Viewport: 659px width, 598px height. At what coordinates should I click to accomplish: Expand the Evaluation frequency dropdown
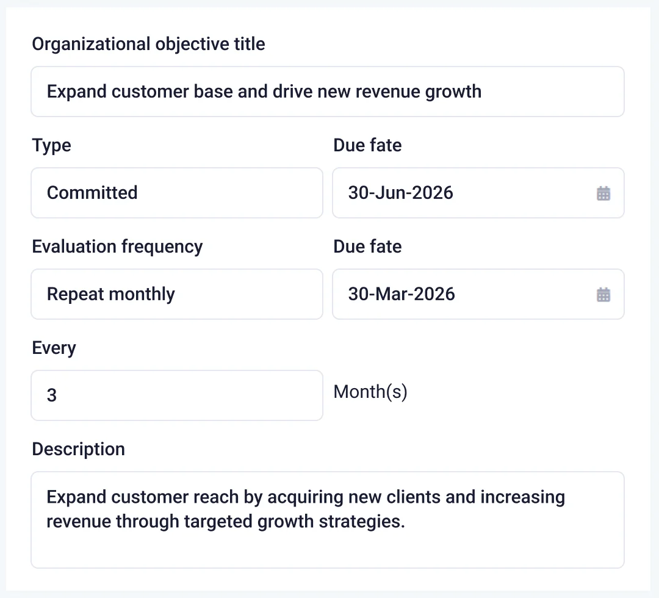(176, 294)
